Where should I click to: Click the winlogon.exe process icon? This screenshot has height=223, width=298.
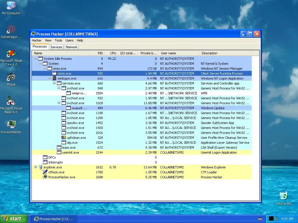54,78
